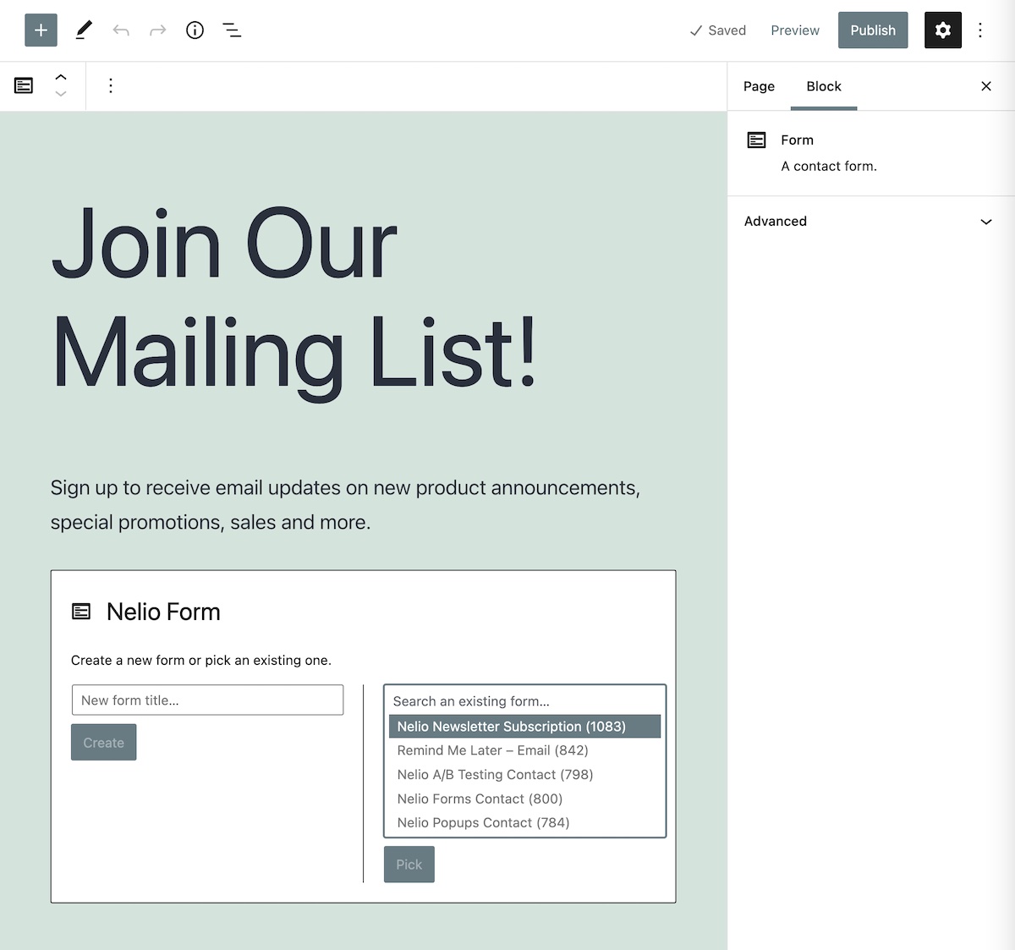Open block toolbar more options
Screen dimensions: 1015x950
tap(111, 85)
